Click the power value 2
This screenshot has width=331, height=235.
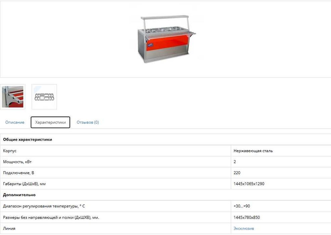235,162
